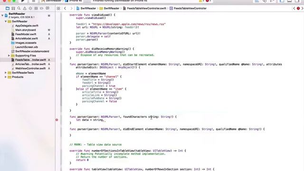Open FeedsTableViewController.swift jump bar segment

(x=144, y=9)
